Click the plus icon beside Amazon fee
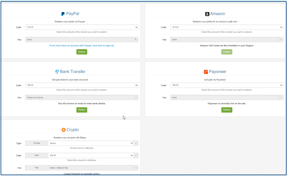Viewport: 287px width, 176px height. coord(281,40)
